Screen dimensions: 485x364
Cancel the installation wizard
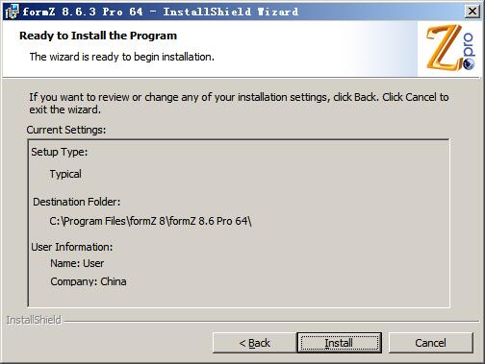(x=430, y=343)
